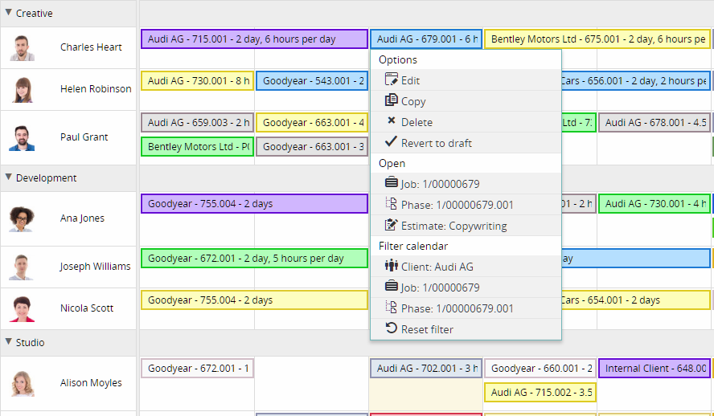Click Nicola Scott's avatar photo
Screen dimensions: 714x416
pos(22,309)
